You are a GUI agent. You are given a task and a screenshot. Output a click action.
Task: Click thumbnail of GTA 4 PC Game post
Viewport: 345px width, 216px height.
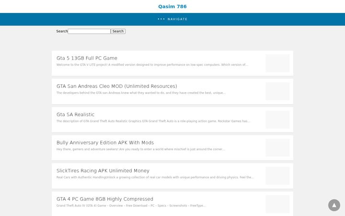coord(277,204)
